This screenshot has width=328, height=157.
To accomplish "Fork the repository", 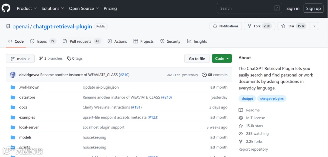I will coord(259,26).
